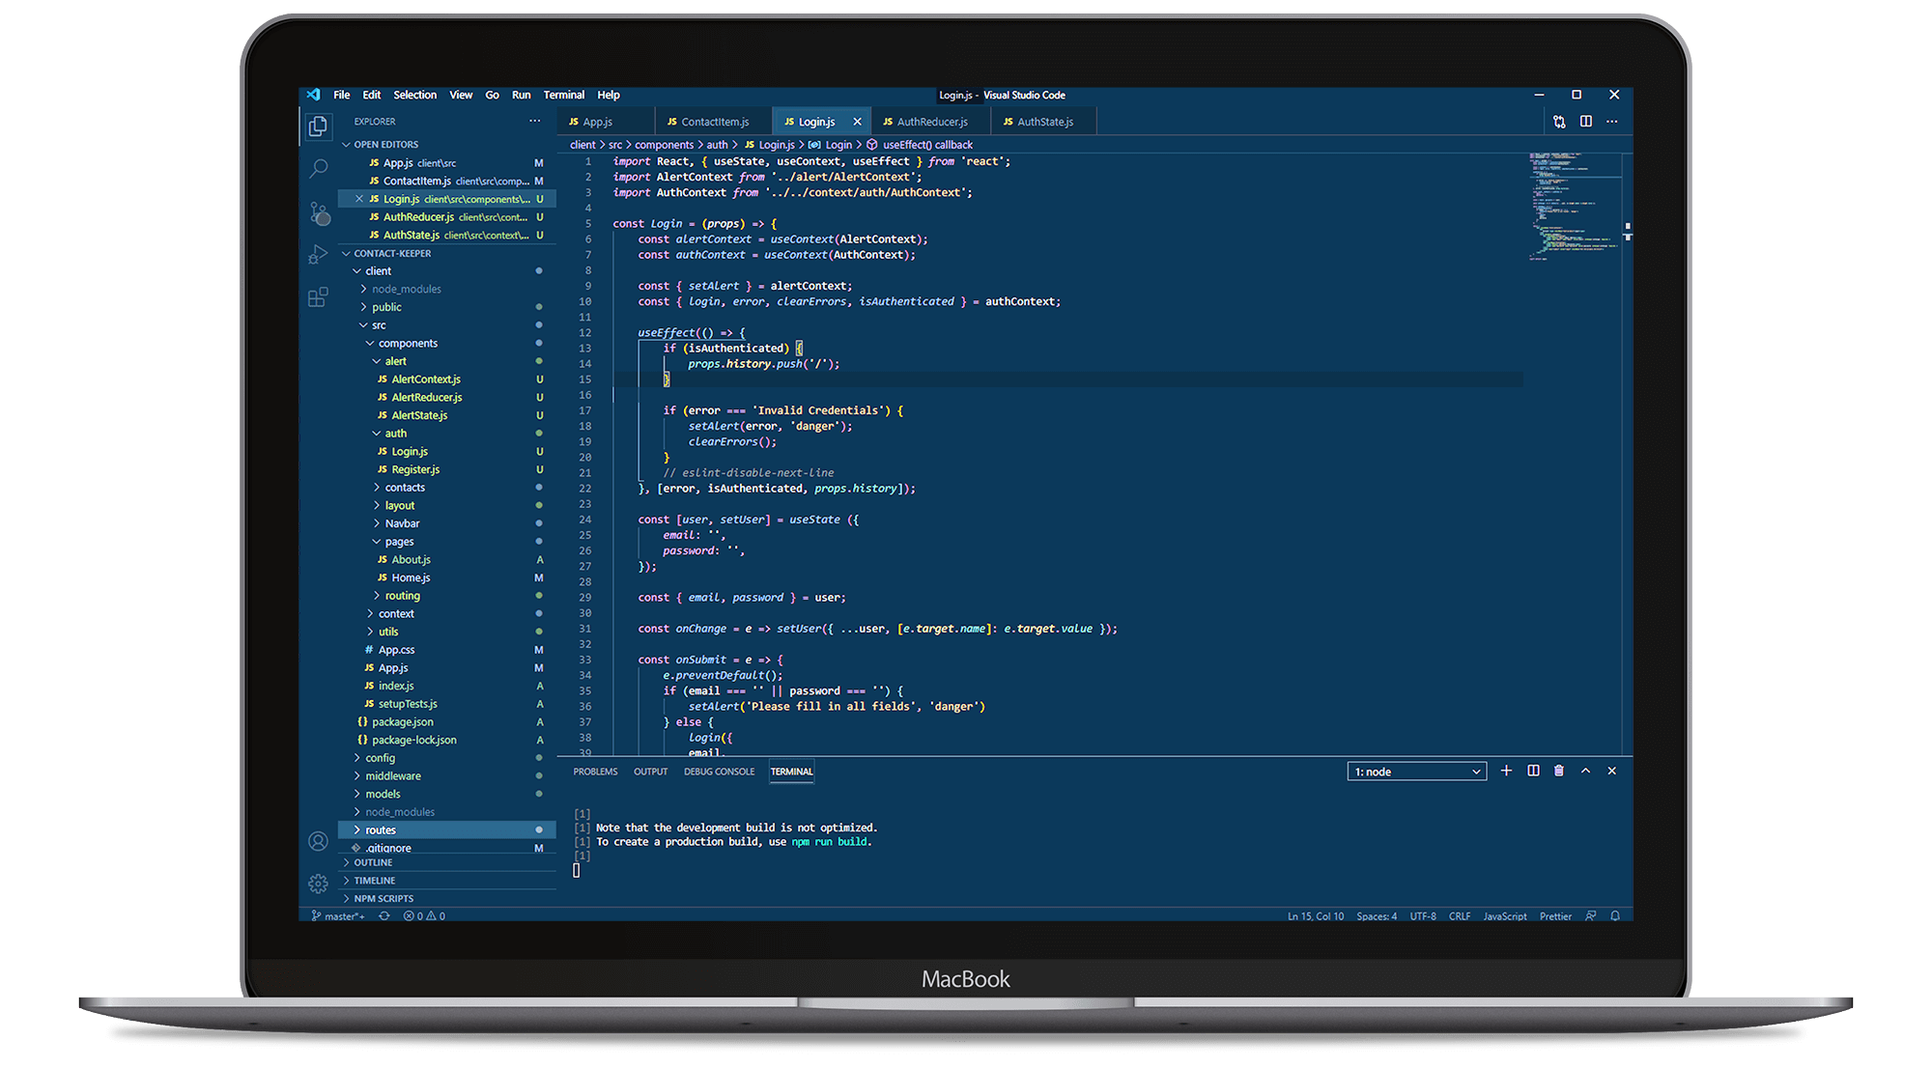Split the editor to the right
Viewport: 1932px width, 1068px height.
click(x=1586, y=122)
